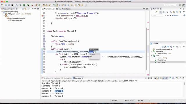Image resolution: width=186 pixels, height=104 pixels.
Task: Click the Search flashlight toolbar icon
Action: 50,5
